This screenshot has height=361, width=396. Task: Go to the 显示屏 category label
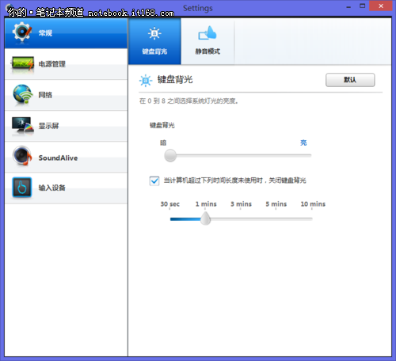[x=48, y=126]
